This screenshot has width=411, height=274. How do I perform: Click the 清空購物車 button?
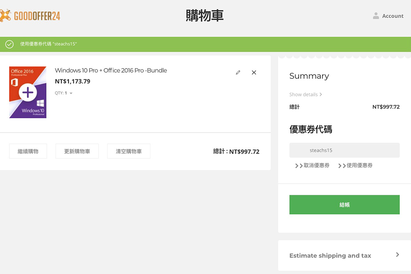(129, 151)
